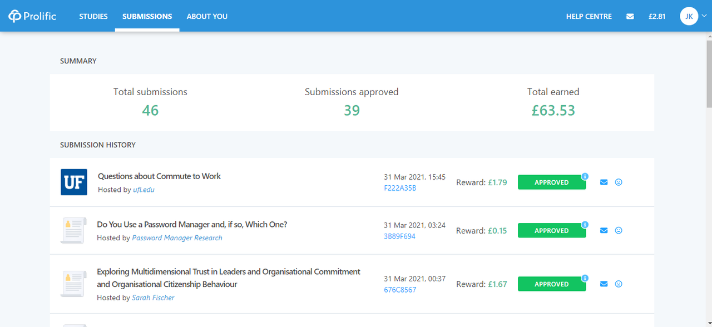Message researcher for Commute to Work study
The height and width of the screenshot is (327, 712).
604,182
